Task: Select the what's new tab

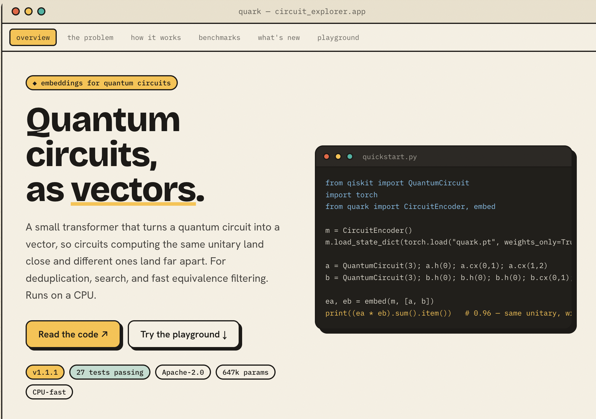Action: (279, 38)
